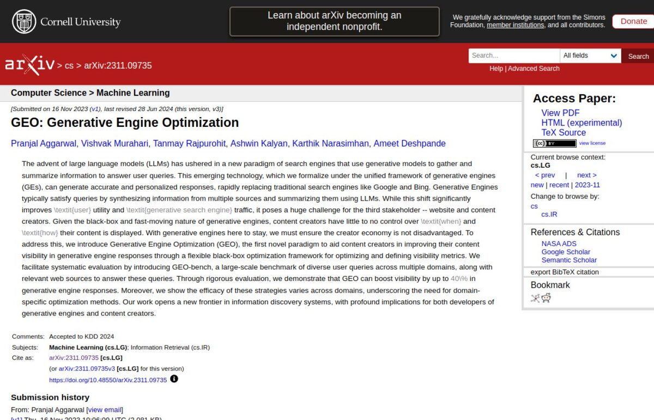Click the Cornell University logo
This screenshot has width=654, height=420.
(x=66, y=22)
